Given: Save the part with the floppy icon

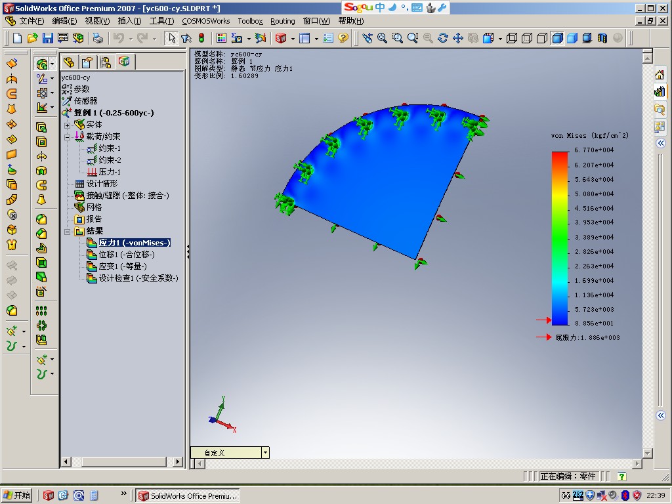Looking at the screenshot, I should click(x=47, y=38).
